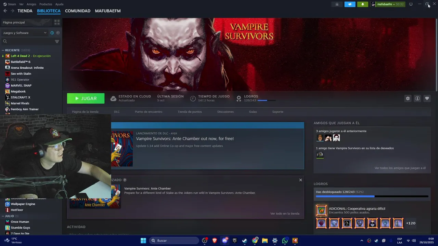Open the Página de la tienda link

pyautogui.click(x=85, y=112)
